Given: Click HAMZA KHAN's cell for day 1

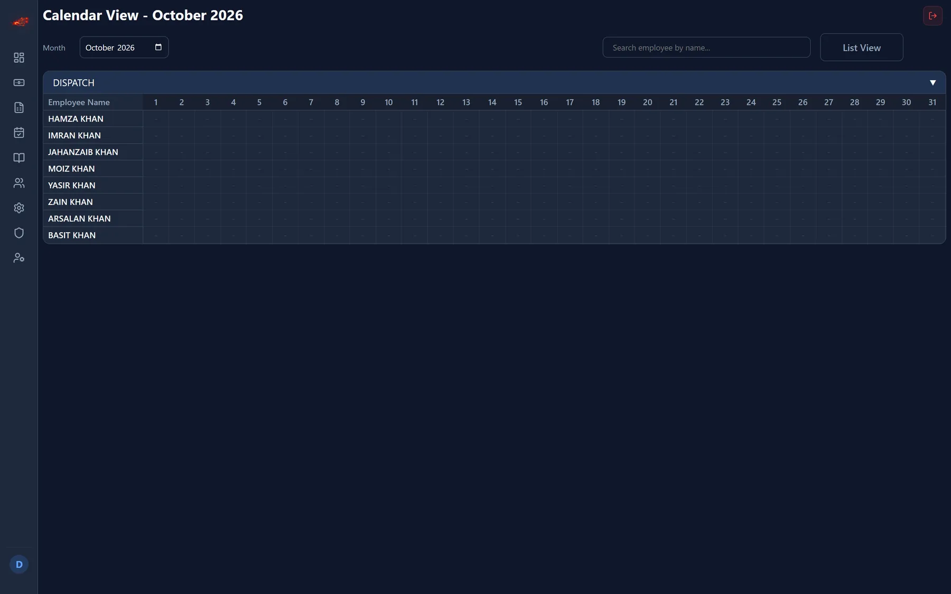Looking at the screenshot, I should click(156, 119).
